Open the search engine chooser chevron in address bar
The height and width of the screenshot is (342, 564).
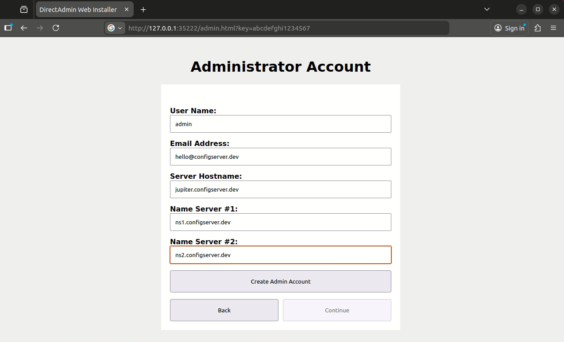point(119,28)
